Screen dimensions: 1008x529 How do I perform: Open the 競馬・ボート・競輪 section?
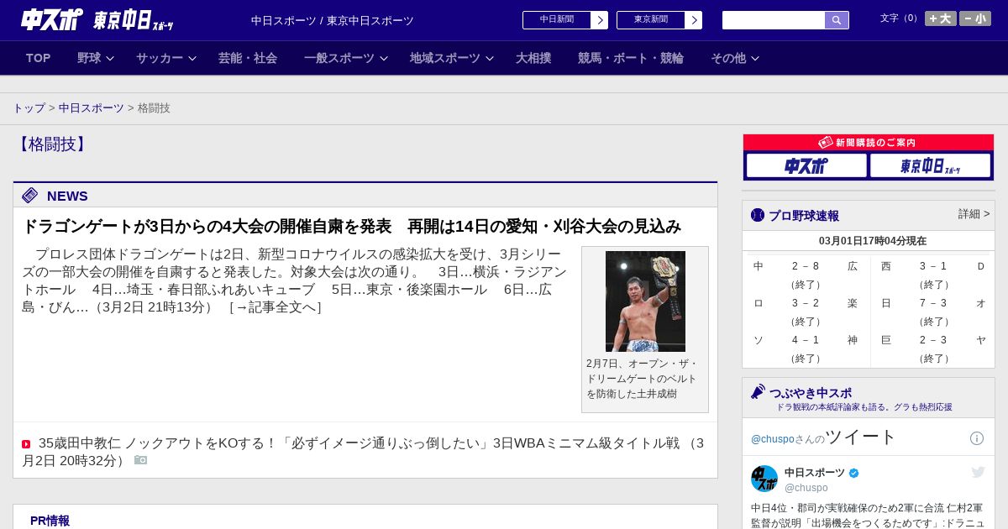[x=631, y=58]
